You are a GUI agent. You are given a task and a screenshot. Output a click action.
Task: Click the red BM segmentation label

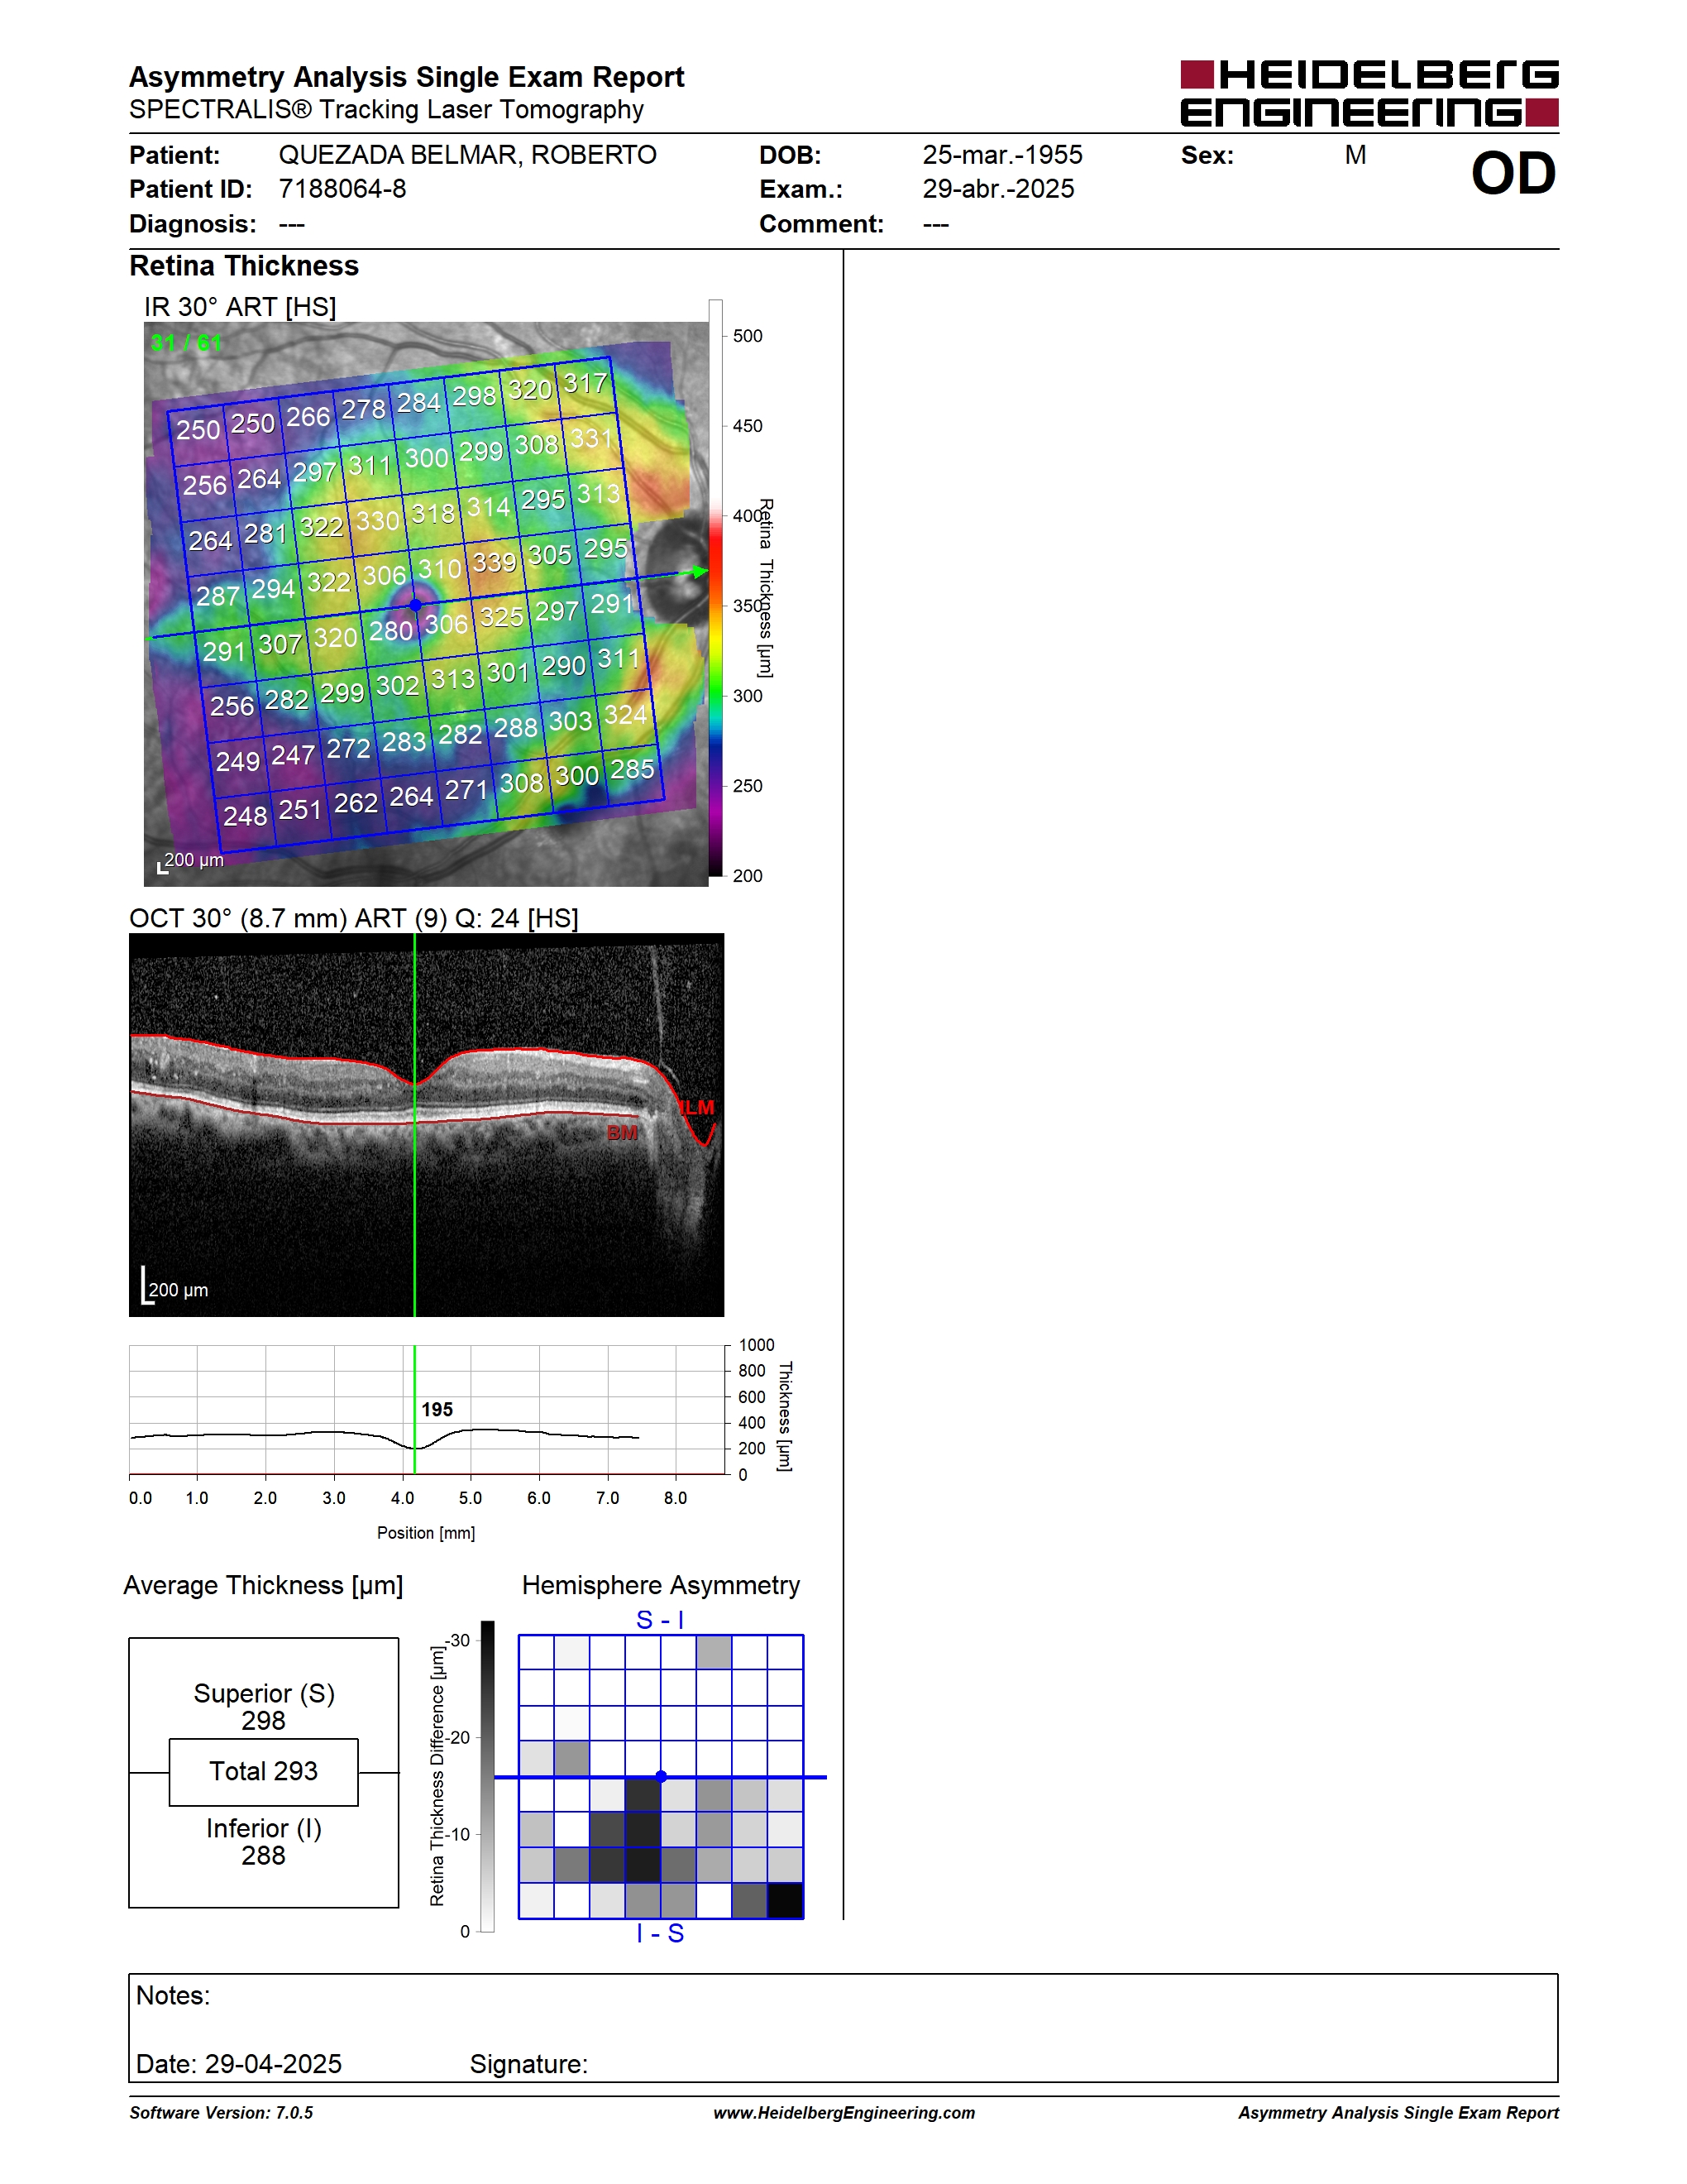pyautogui.click(x=623, y=1133)
